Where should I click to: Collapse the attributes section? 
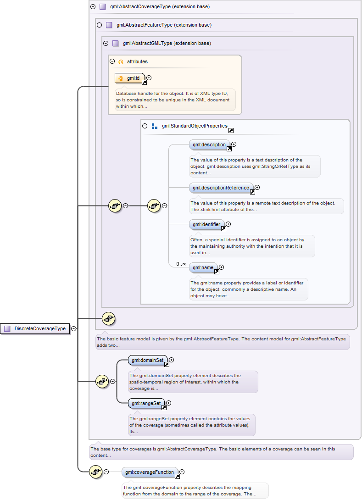pyautogui.click(x=112, y=61)
